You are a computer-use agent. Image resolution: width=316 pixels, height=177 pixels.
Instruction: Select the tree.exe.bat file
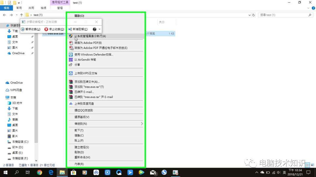point(56,34)
